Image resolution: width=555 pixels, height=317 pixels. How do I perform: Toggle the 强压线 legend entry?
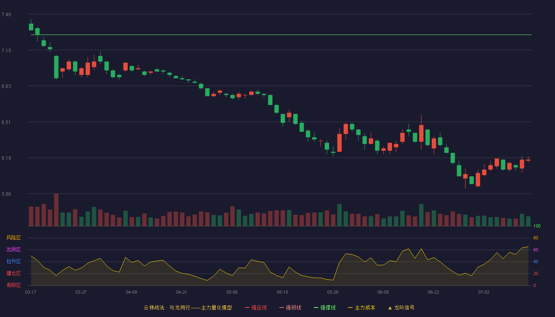256,307
